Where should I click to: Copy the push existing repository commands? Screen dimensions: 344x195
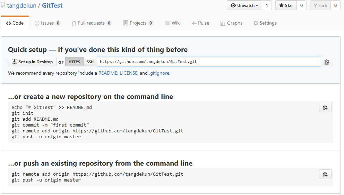(x=325, y=174)
